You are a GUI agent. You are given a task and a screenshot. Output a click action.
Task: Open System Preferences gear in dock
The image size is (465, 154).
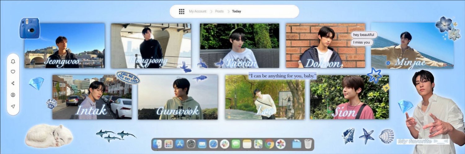point(191,144)
